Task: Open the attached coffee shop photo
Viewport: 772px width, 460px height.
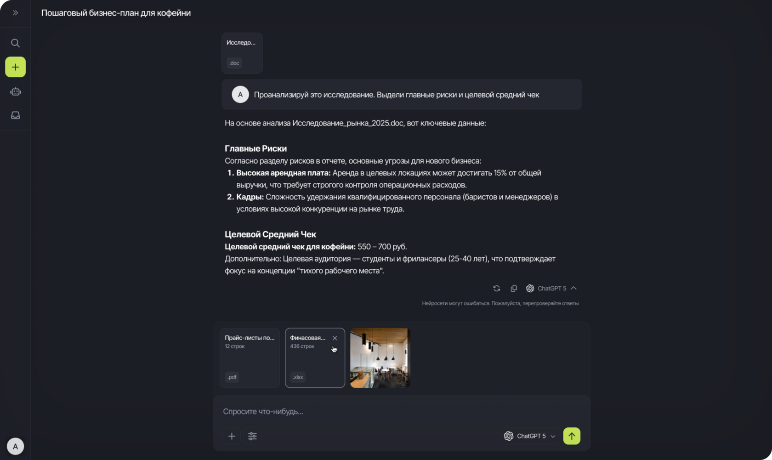Action: point(380,358)
